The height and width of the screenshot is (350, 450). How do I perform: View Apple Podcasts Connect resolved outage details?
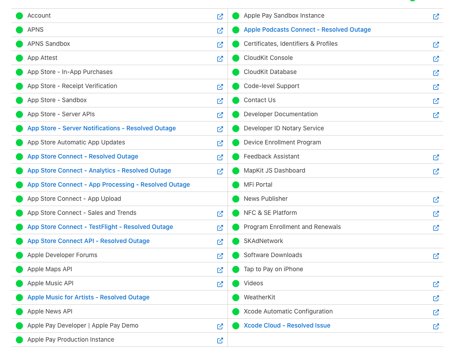click(x=307, y=29)
